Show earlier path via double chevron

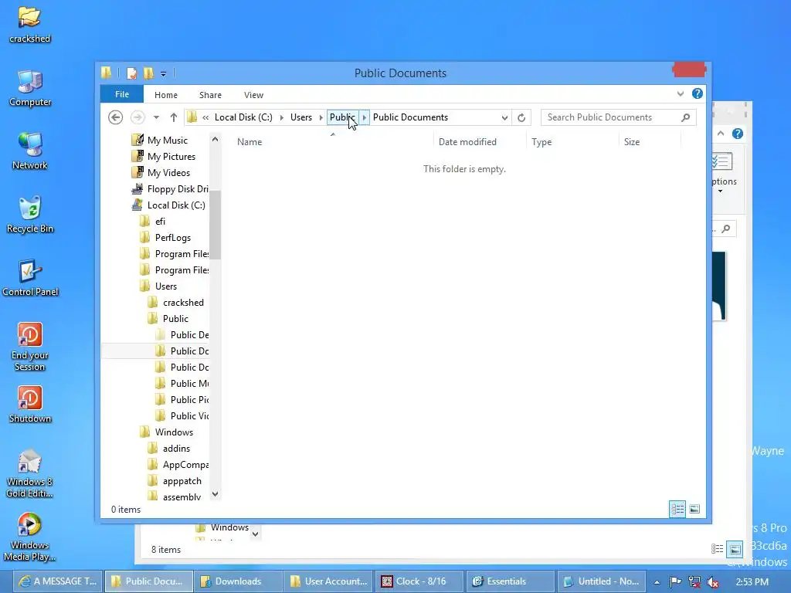205,117
